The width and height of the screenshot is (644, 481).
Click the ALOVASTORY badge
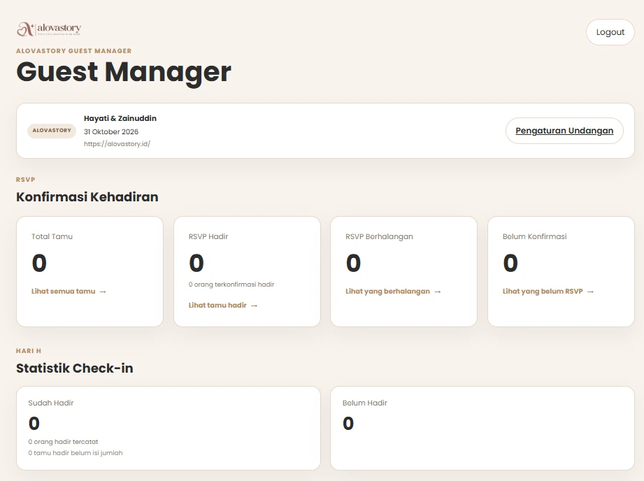click(x=52, y=131)
